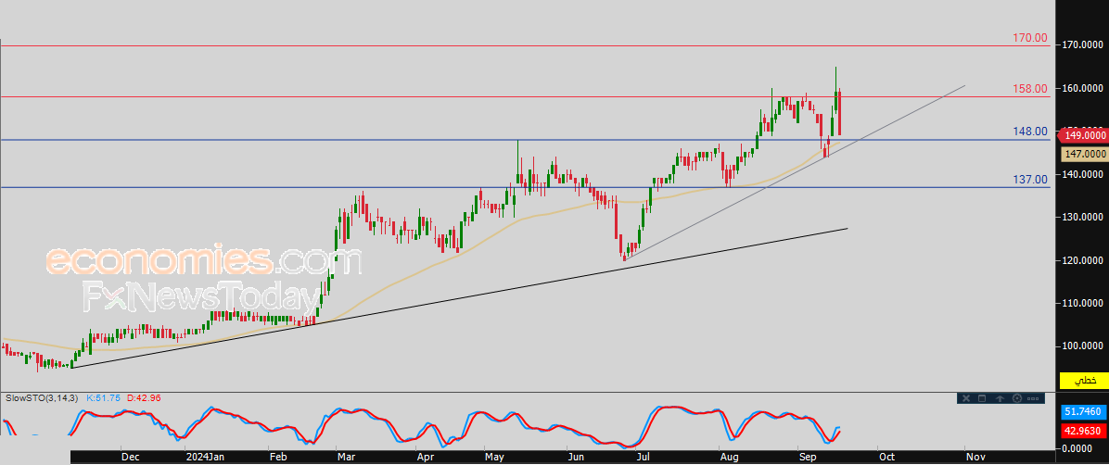
Task: Remove the SlowSTO indicator panel with X icon
Action: click(x=966, y=398)
